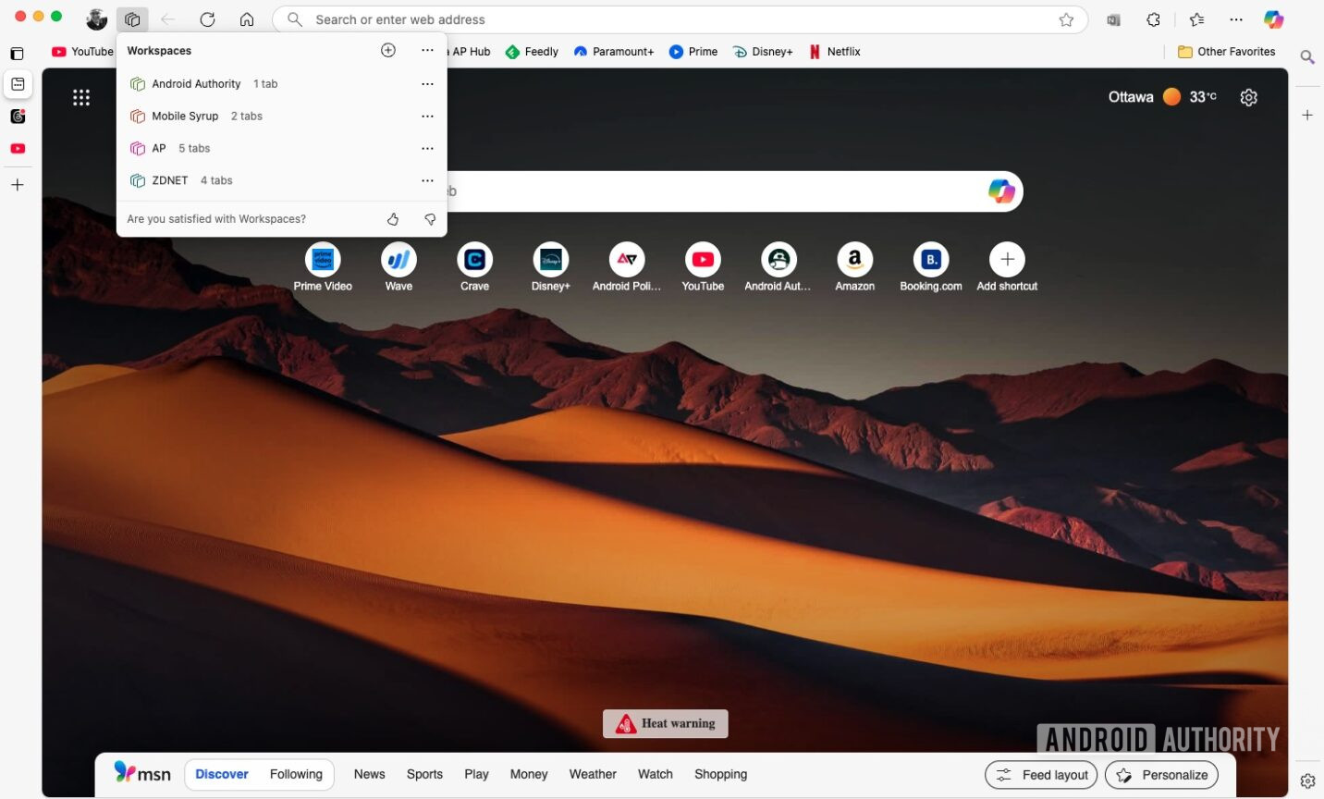Image resolution: width=1324 pixels, height=799 pixels.
Task: Create a new workspace with the plus icon
Action: pos(387,50)
